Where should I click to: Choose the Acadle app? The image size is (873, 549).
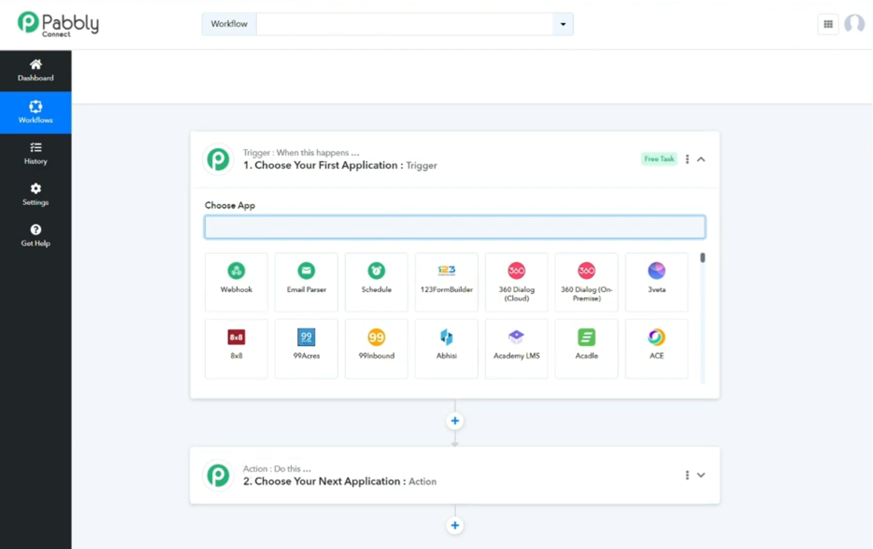point(587,349)
